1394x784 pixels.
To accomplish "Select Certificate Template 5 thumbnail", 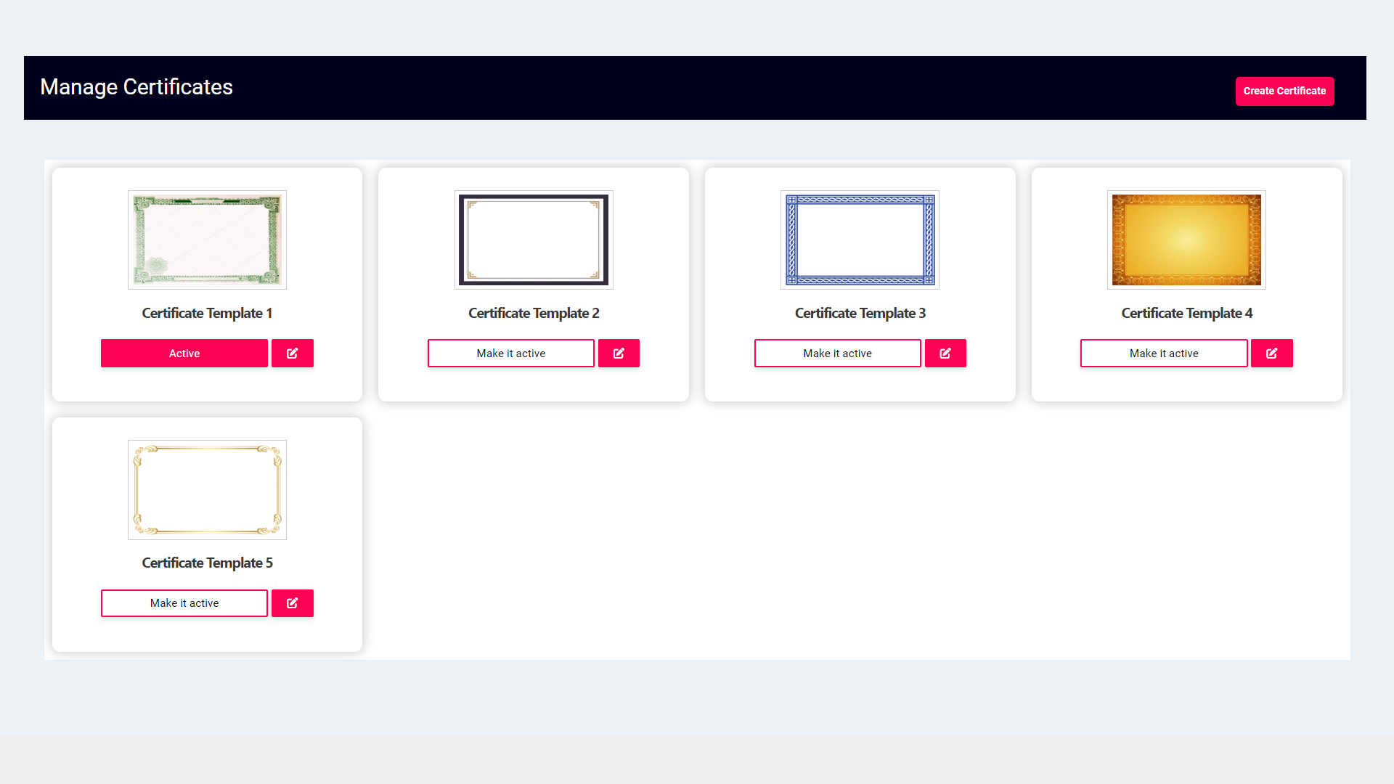I will tap(207, 489).
